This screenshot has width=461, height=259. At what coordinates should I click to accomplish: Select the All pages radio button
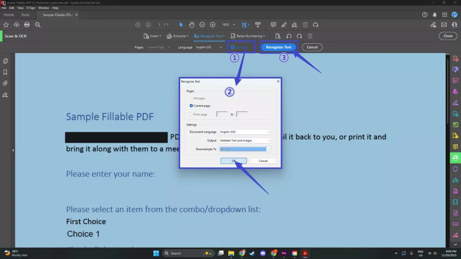coord(191,98)
